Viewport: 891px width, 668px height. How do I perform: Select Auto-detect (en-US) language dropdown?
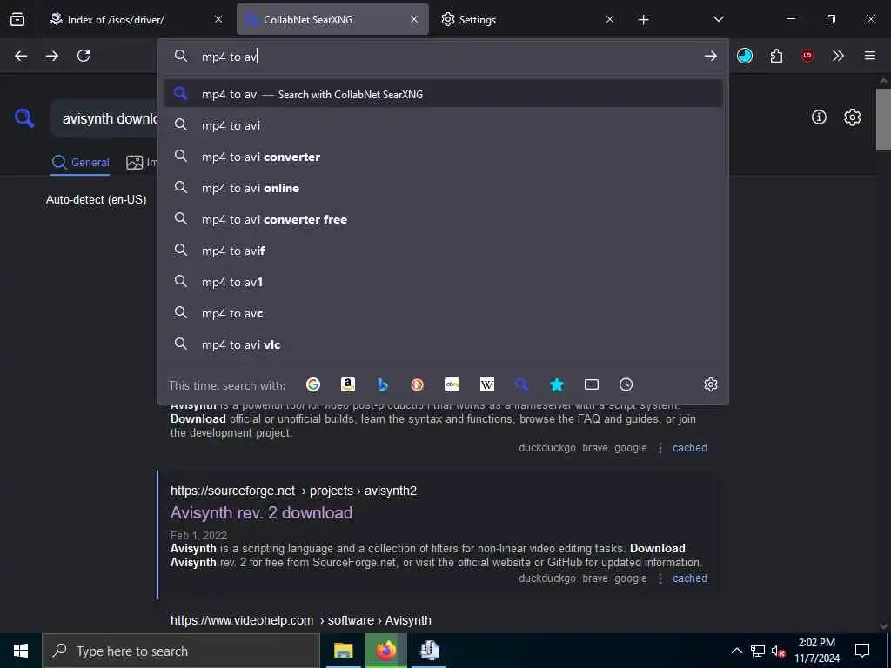point(96,199)
